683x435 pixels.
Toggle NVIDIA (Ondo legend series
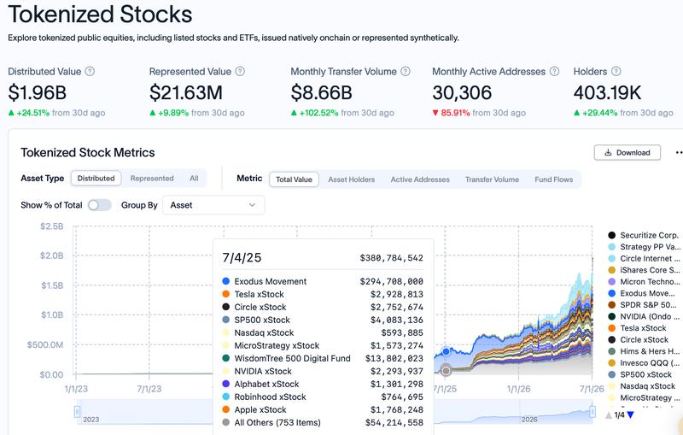644,316
